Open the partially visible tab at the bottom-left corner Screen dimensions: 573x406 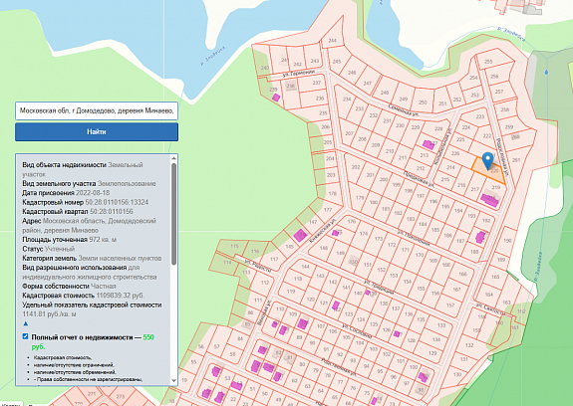click(x=11, y=404)
